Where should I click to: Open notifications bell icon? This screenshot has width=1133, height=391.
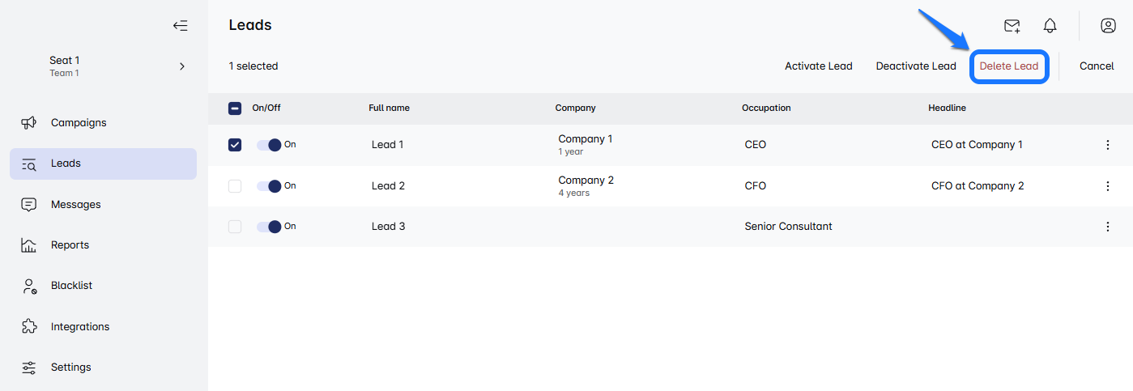tap(1050, 26)
